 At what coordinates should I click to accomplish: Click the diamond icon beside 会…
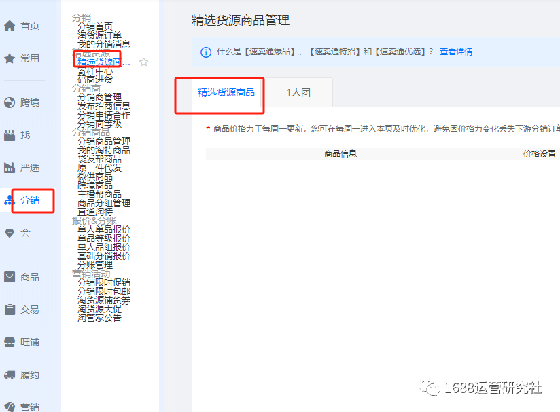pyautogui.click(x=10, y=233)
